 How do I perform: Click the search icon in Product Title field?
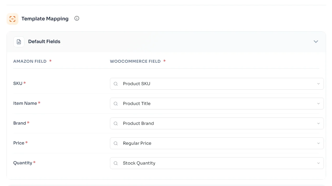coord(115,103)
